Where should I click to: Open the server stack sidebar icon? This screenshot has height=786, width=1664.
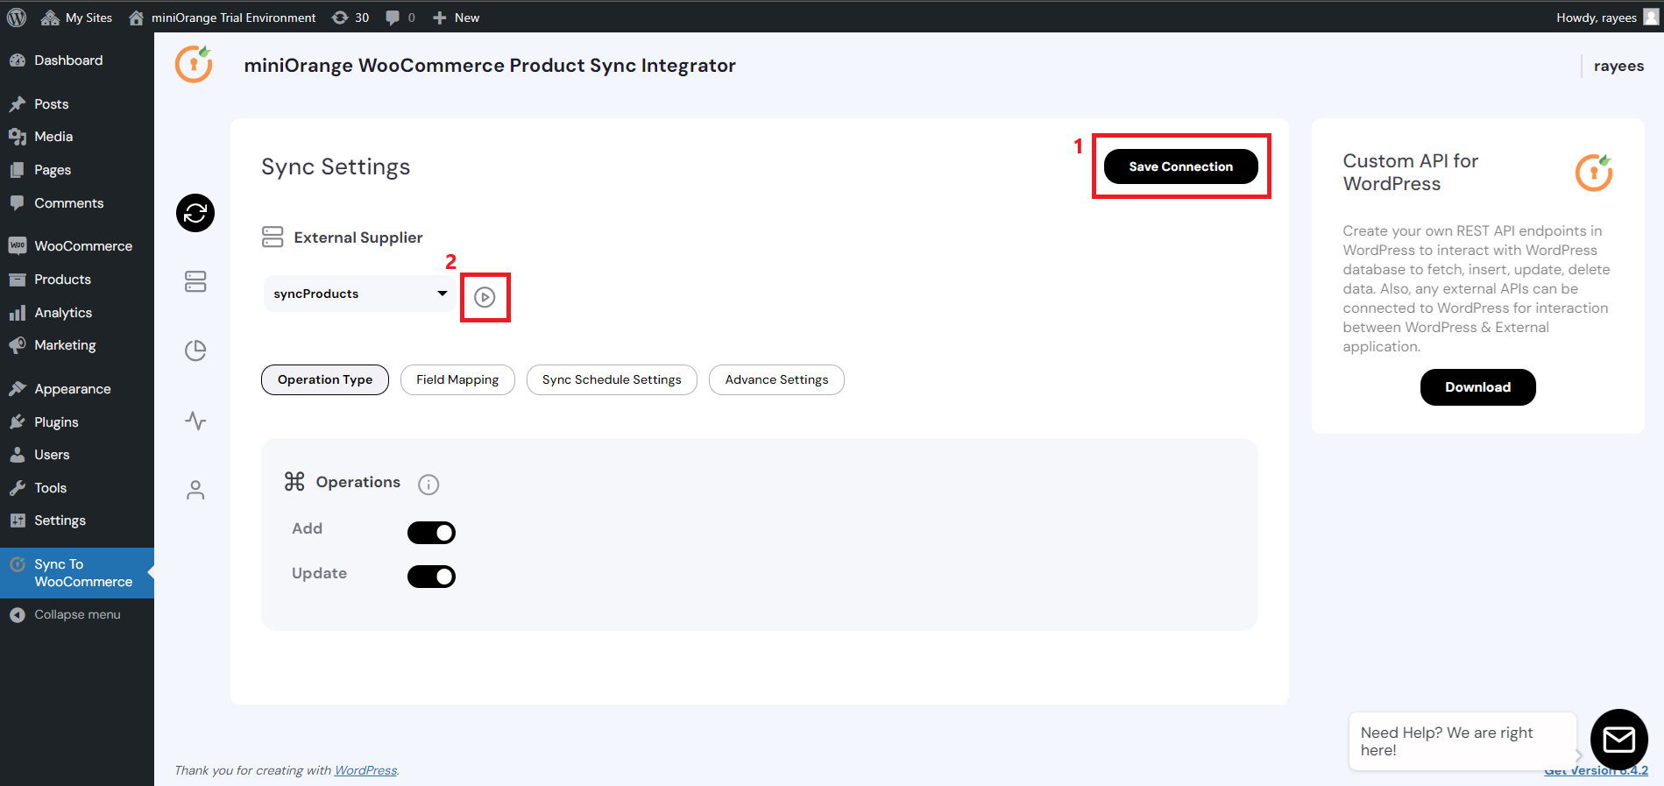pyautogui.click(x=195, y=281)
